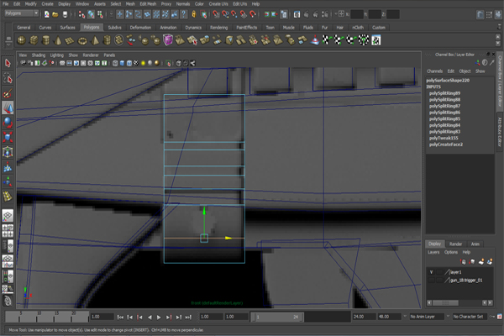Click the range slider bar handle at 1
The width and height of the screenshot is (504, 336).
(253, 317)
